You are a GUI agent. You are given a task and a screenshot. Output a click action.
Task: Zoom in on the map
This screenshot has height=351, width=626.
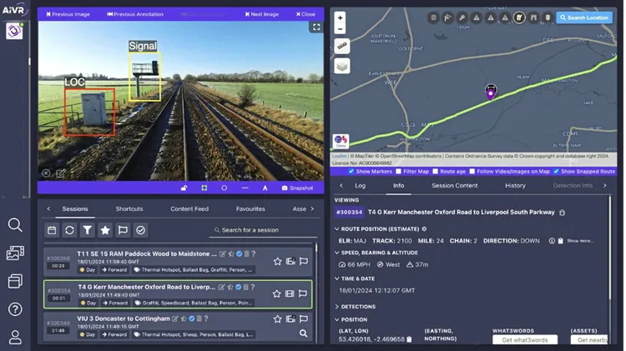tap(341, 18)
